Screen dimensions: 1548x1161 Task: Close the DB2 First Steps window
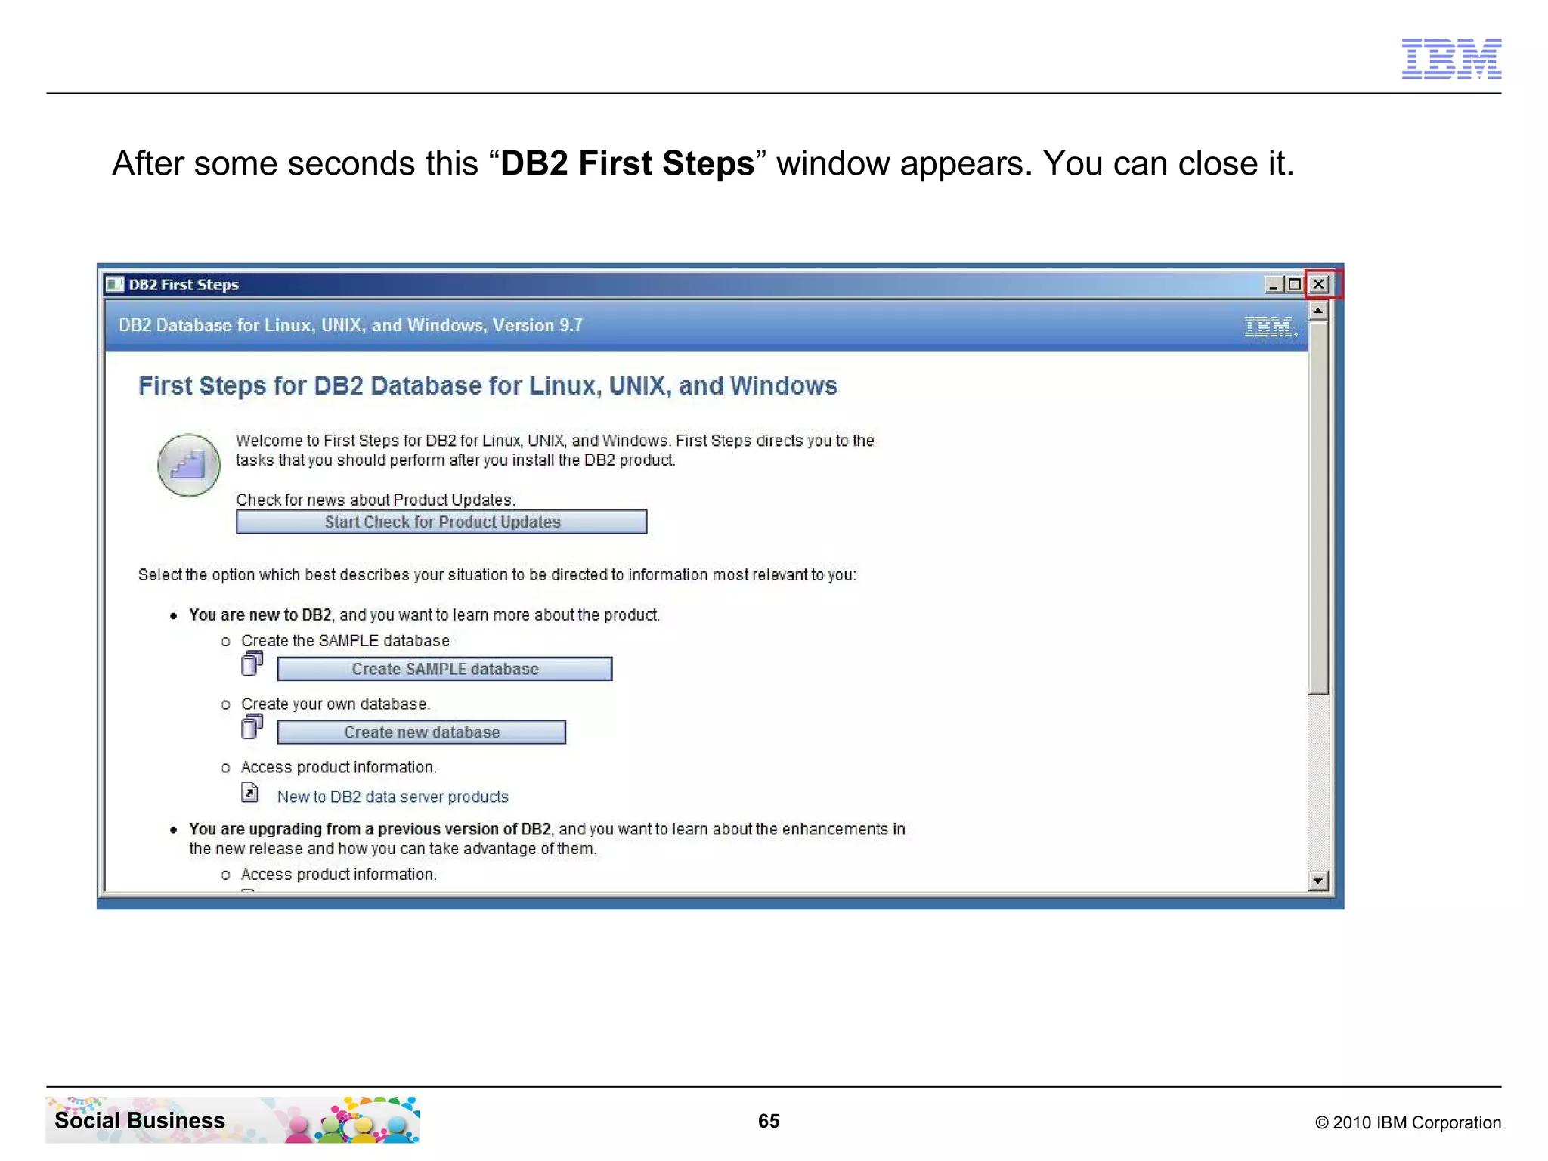tap(1318, 284)
